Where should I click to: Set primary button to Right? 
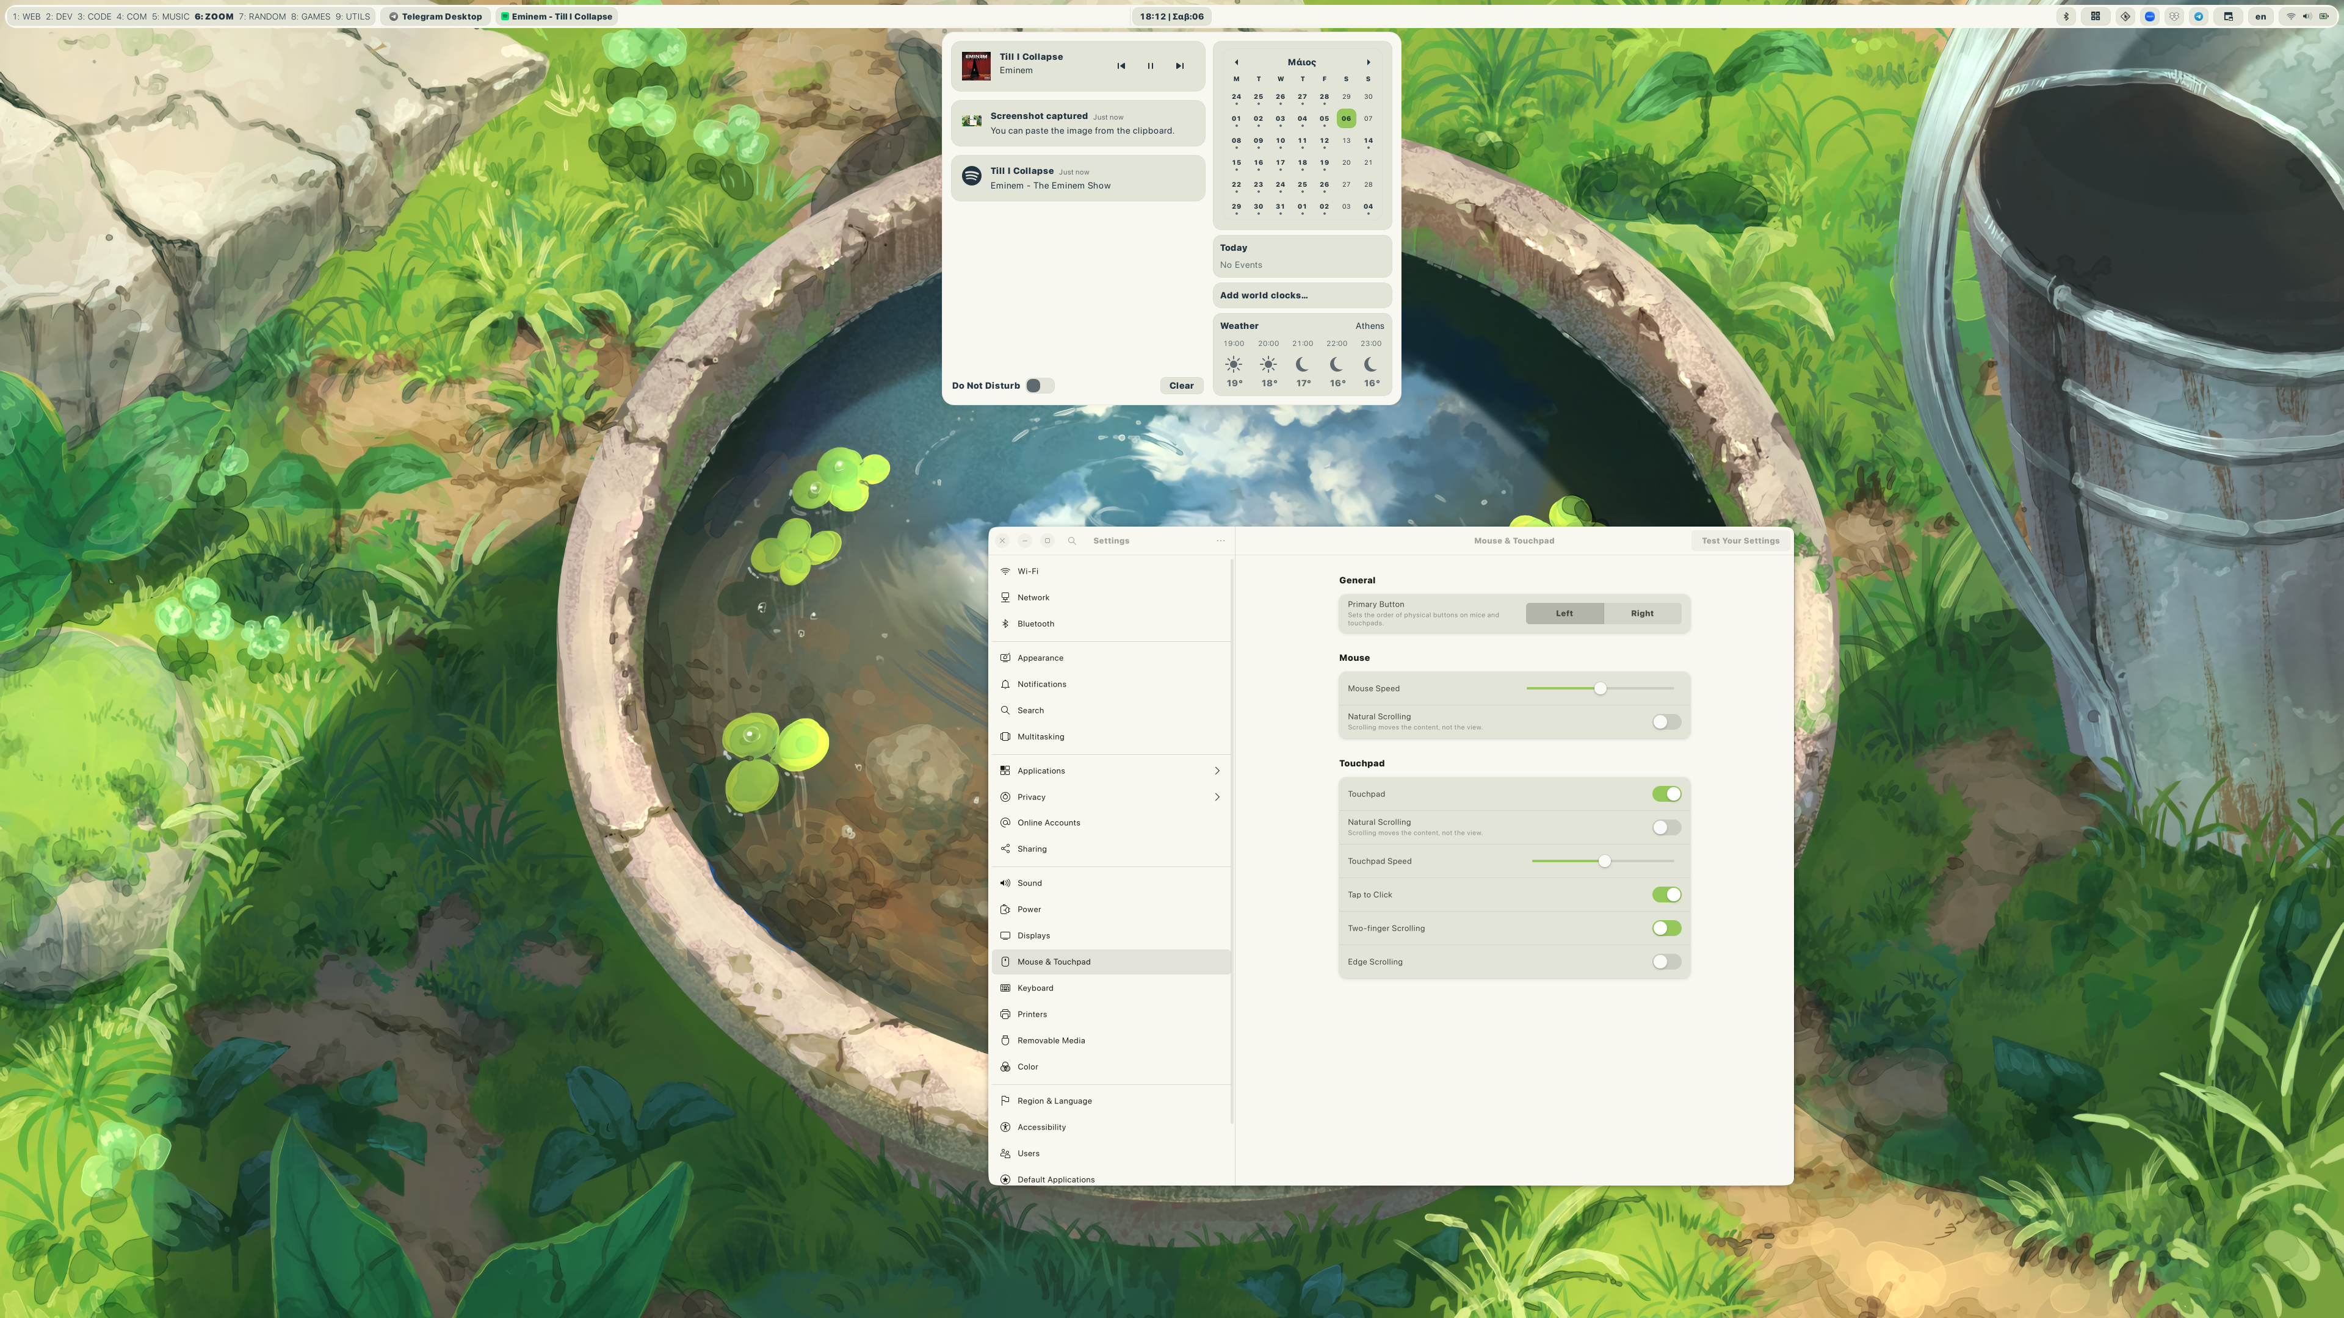pyautogui.click(x=1641, y=613)
